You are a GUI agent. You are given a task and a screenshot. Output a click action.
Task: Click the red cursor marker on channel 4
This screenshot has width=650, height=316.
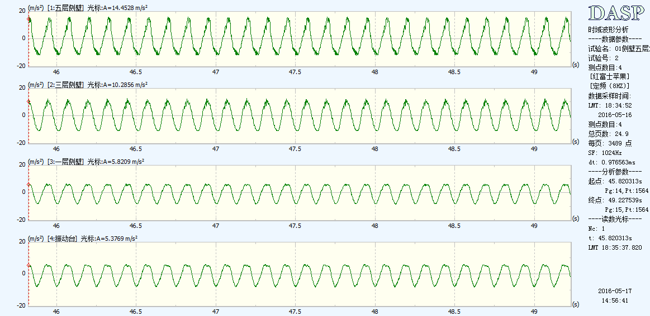(x=29, y=265)
